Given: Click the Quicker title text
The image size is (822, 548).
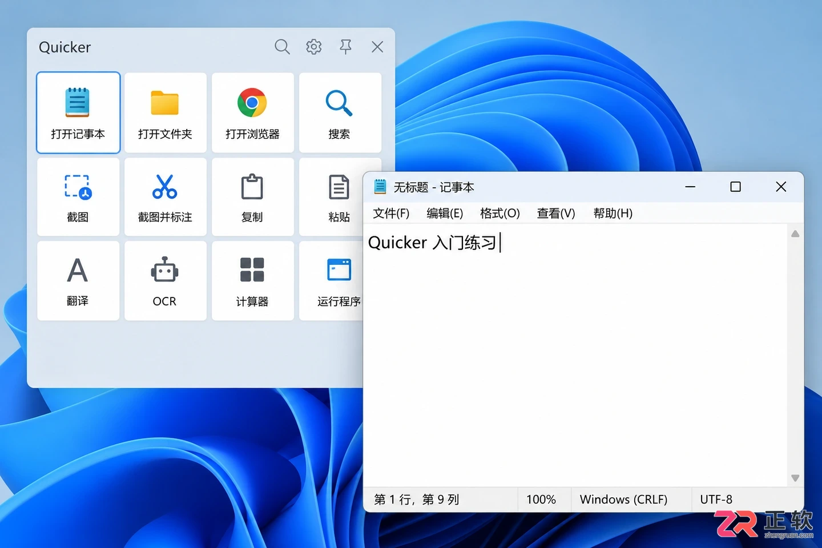Looking at the screenshot, I should [65, 47].
